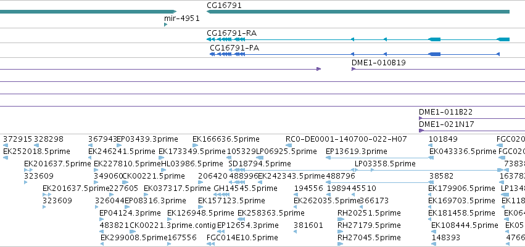The height and width of the screenshot is (247, 525).
Task: Open the EK299008.5prime EST label
Action: click(134, 238)
